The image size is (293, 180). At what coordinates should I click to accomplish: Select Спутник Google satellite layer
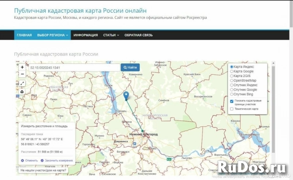point(232,89)
